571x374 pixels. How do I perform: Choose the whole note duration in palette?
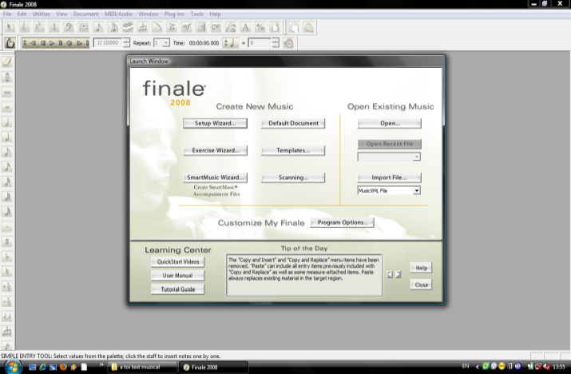point(7,107)
